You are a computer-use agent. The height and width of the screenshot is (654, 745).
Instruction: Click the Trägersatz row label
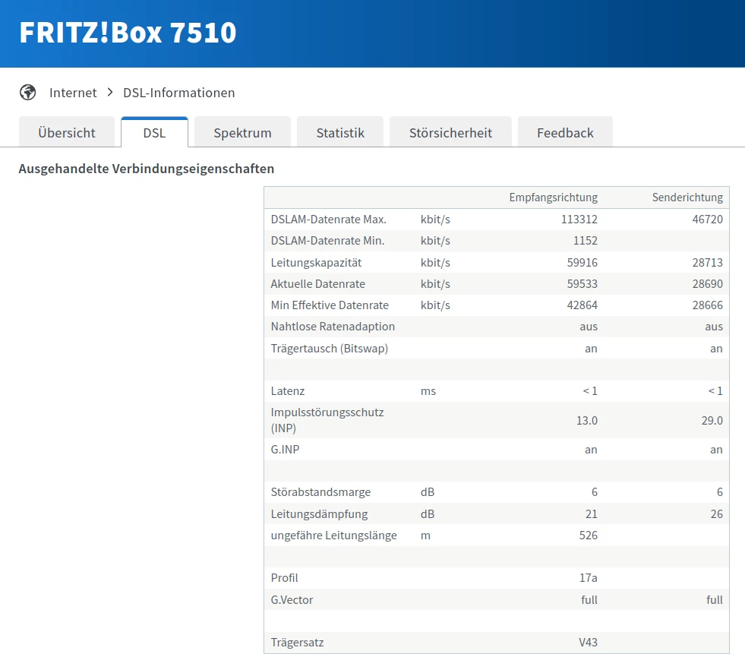tap(297, 643)
